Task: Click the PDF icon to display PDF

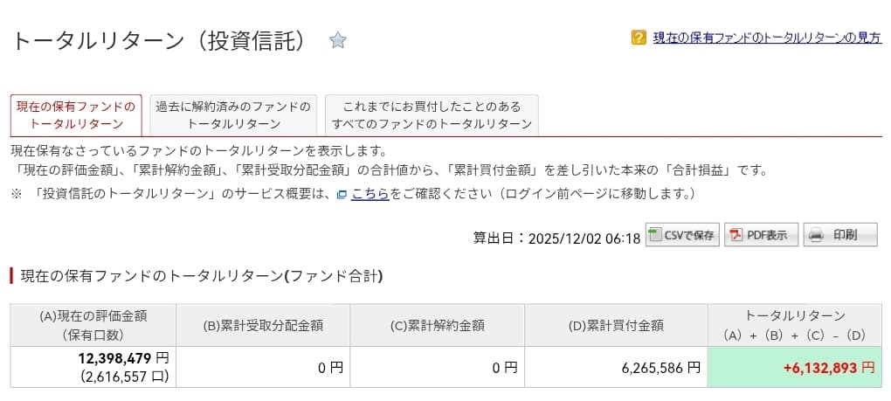Action: pyautogui.click(x=736, y=235)
